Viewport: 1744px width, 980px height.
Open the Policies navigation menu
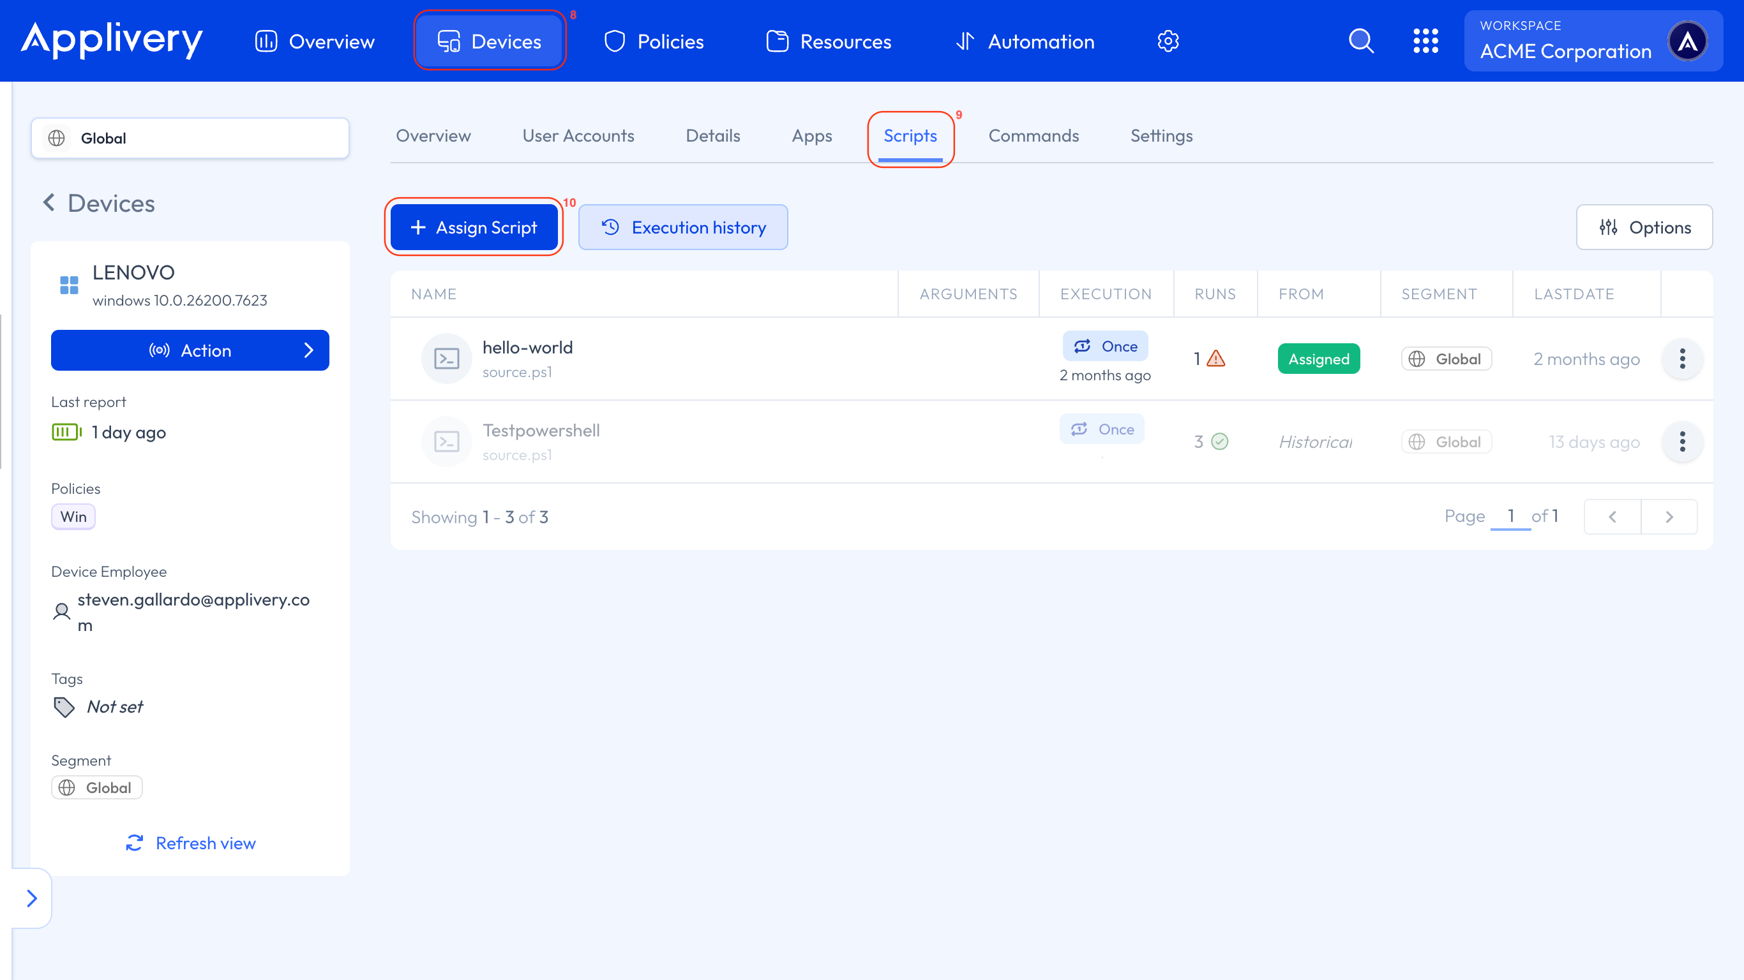(654, 41)
